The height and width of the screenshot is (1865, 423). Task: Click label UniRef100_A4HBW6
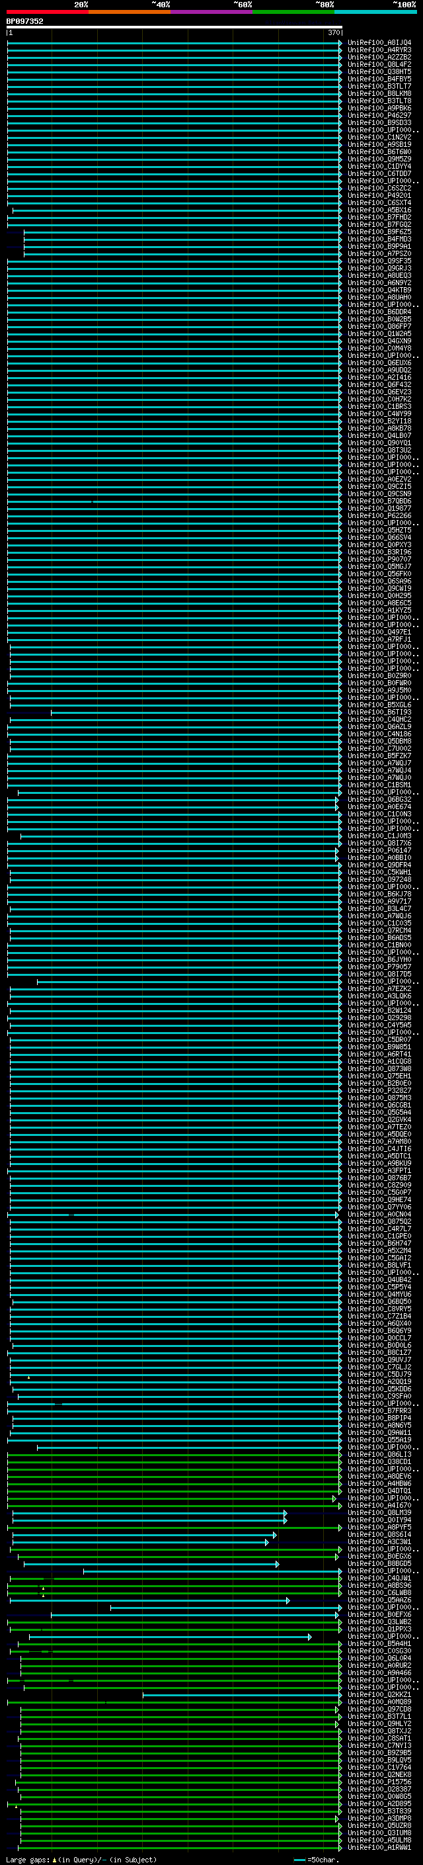coord(379,1483)
